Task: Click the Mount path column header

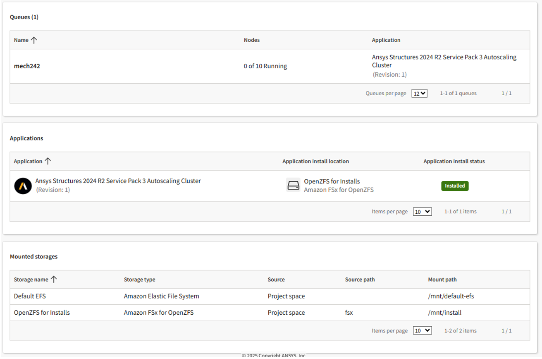Action: (x=442, y=279)
